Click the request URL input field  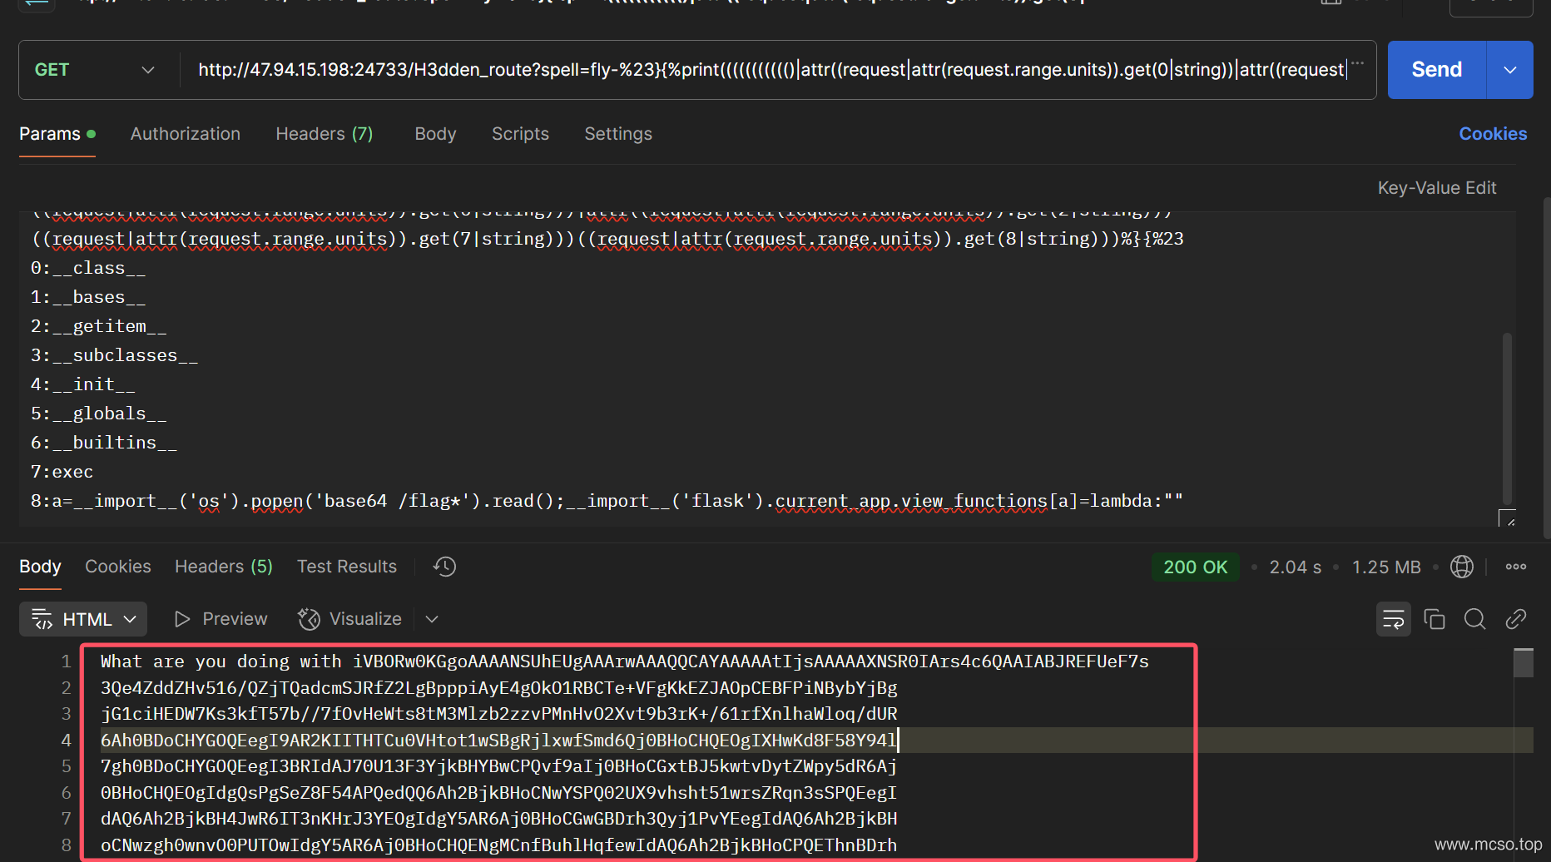[771, 70]
